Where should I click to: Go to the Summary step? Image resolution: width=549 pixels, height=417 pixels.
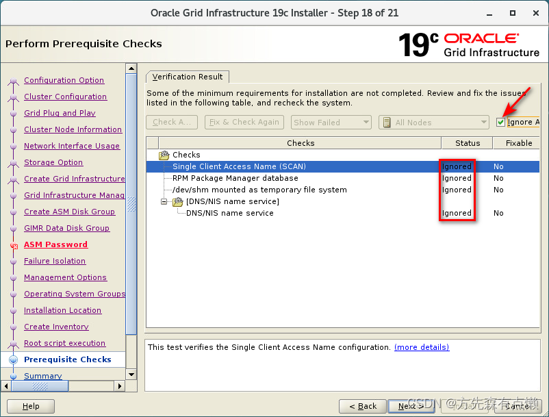(x=42, y=376)
